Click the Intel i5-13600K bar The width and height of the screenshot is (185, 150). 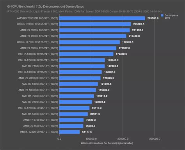pyautogui.click(x=80, y=72)
